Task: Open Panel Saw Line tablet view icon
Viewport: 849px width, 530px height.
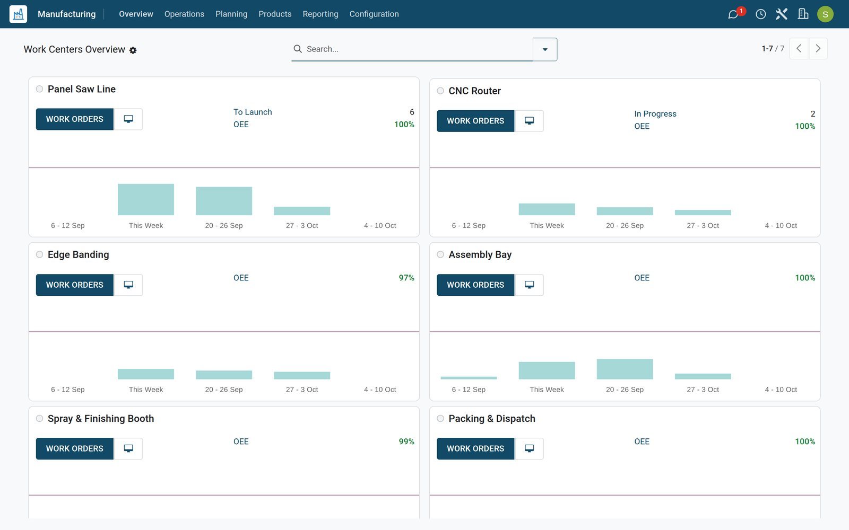Action: tap(128, 119)
